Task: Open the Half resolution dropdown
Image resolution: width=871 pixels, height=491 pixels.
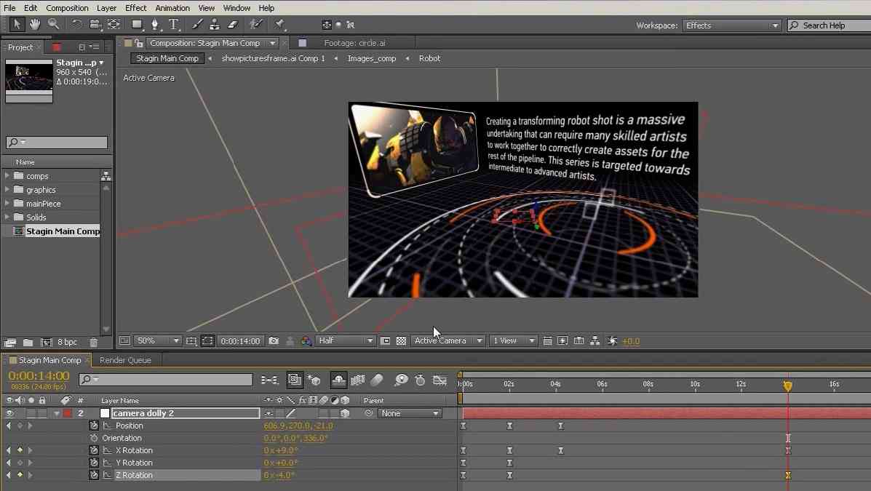Action: pos(346,340)
